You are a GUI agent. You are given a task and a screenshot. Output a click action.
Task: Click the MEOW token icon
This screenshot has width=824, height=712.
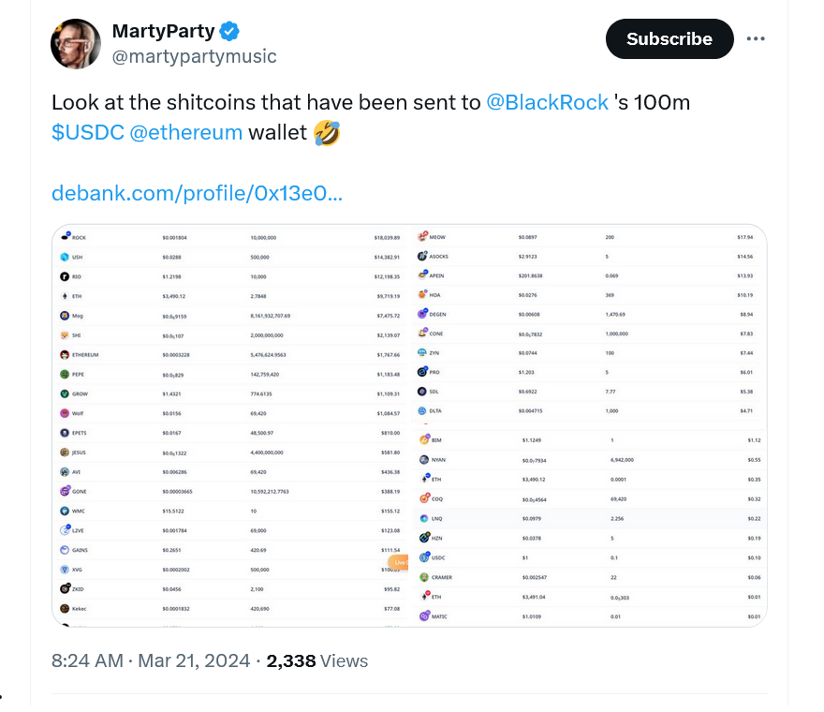(422, 236)
